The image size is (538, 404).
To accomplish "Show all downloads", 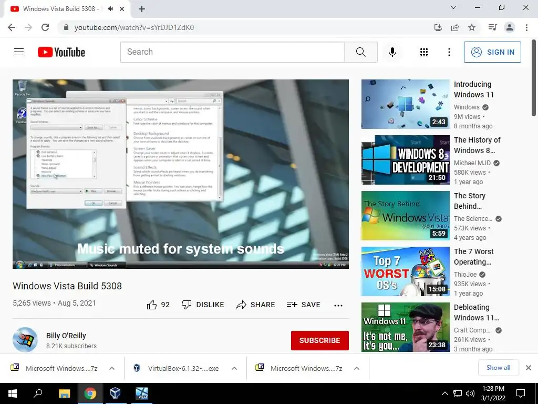I will click(498, 368).
